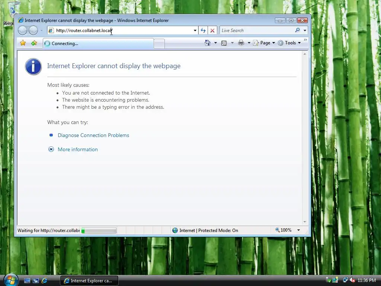Click the Live Search magnifier icon

(x=297, y=30)
